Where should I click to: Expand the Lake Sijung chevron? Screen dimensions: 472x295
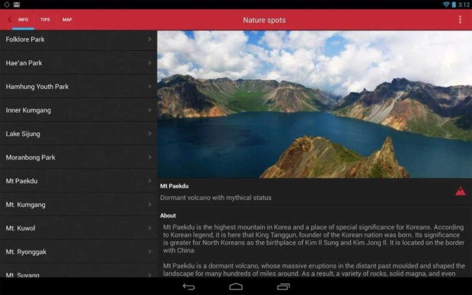tap(150, 134)
